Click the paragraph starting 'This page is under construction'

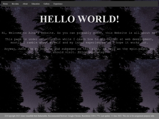point(79,41)
